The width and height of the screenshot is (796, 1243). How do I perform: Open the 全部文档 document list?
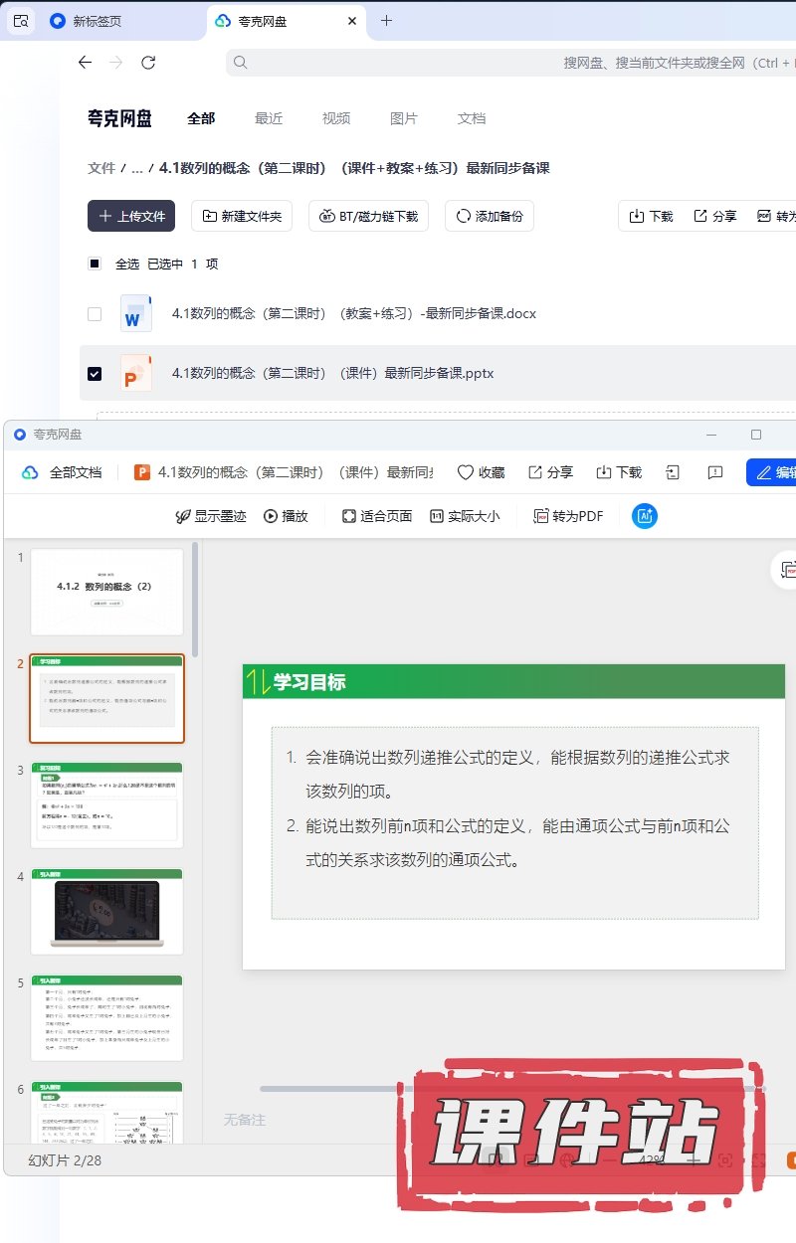[x=63, y=472]
